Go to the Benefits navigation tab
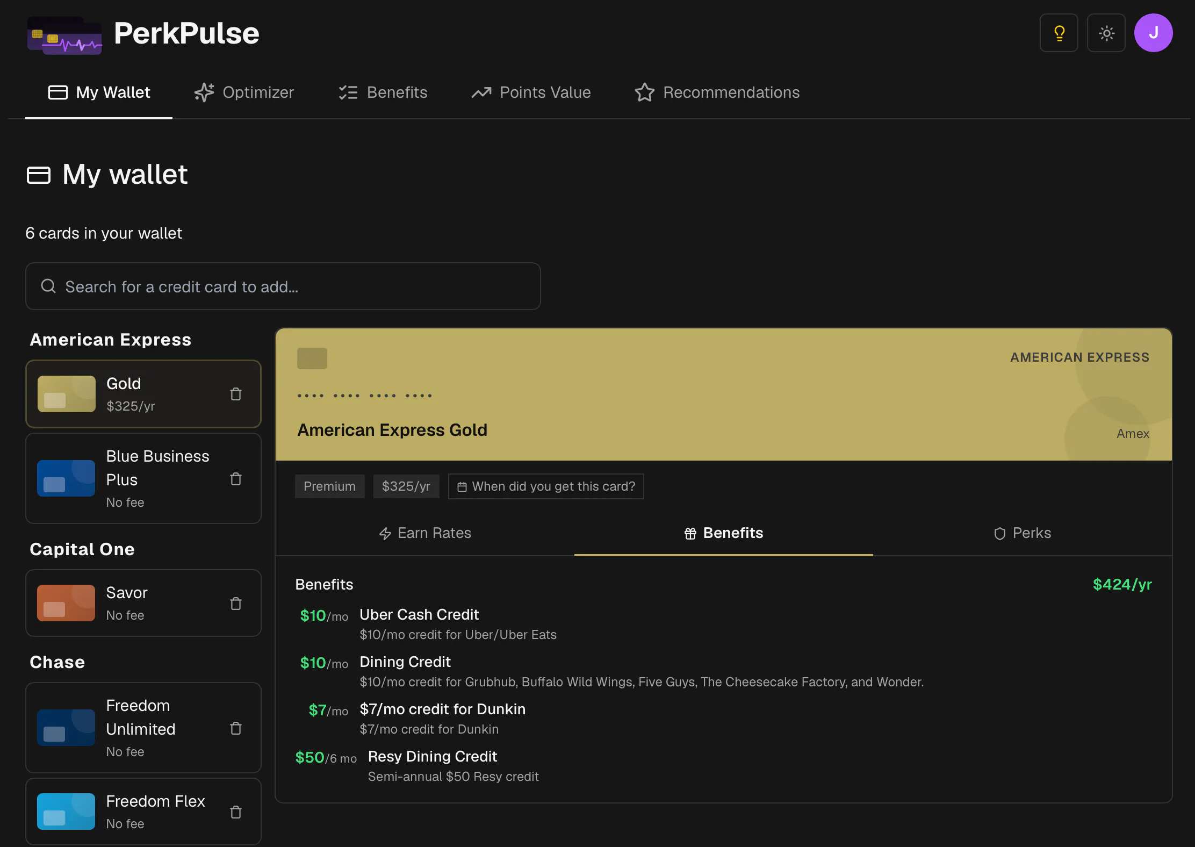 coord(383,92)
